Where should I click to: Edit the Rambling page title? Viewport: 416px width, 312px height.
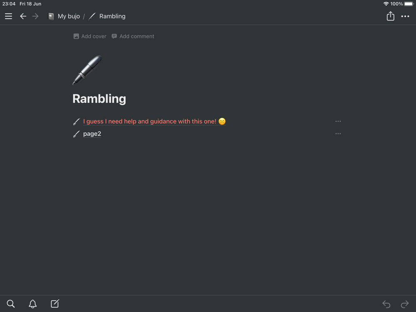coord(99,99)
